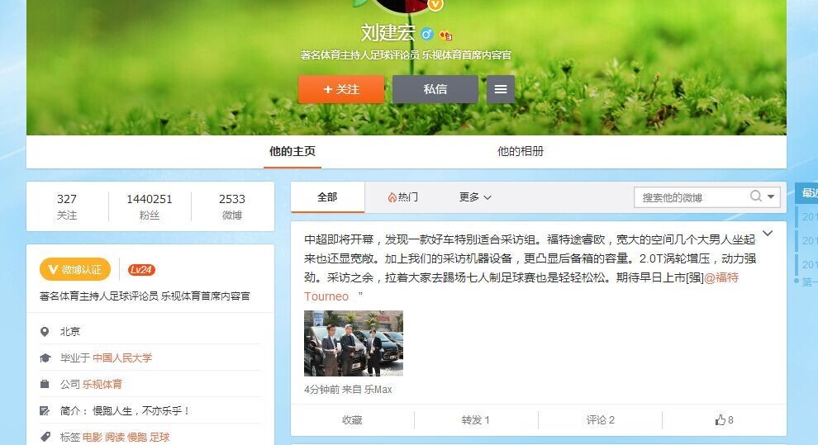The height and width of the screenshot is (445, 818).
Task: Follow the user with +关注 button
Action: coord(341,89)
